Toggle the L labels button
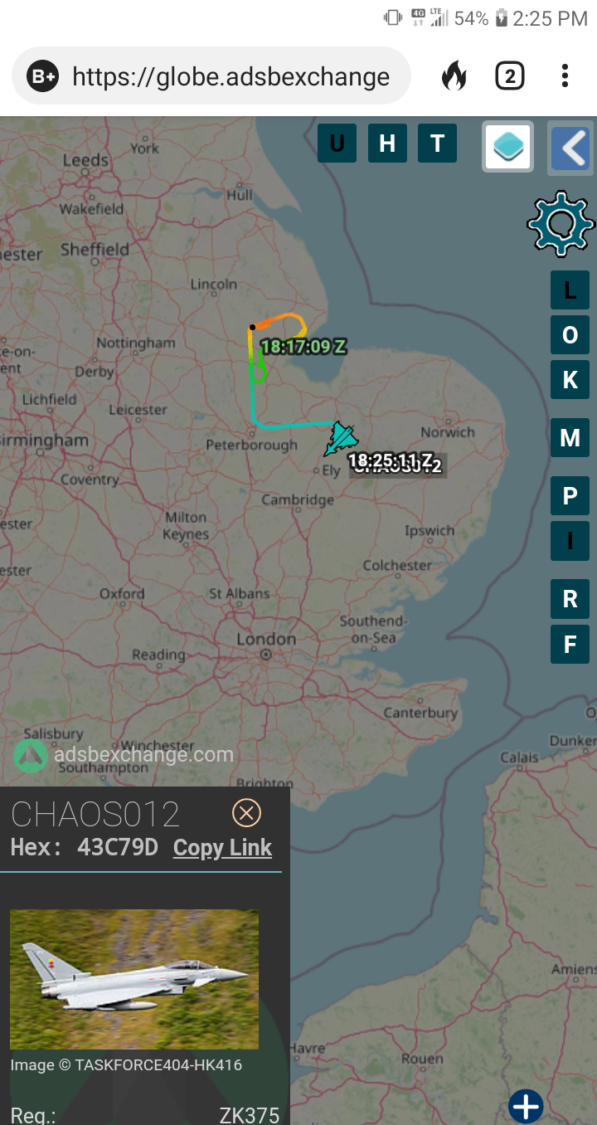Viewport: 597px width, 1125px height. 570,290
